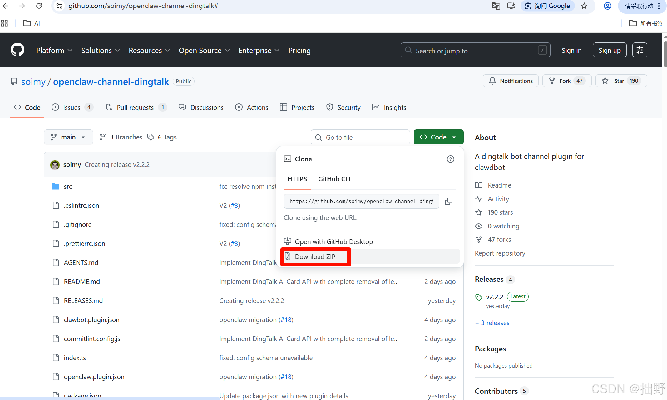
Task: Click Download ZIP
Action: (315, 257)
